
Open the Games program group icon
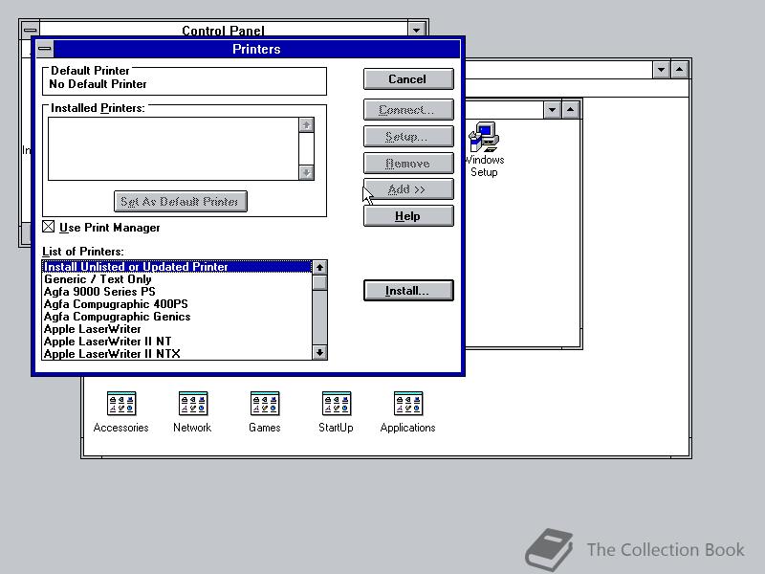(264, 402)
